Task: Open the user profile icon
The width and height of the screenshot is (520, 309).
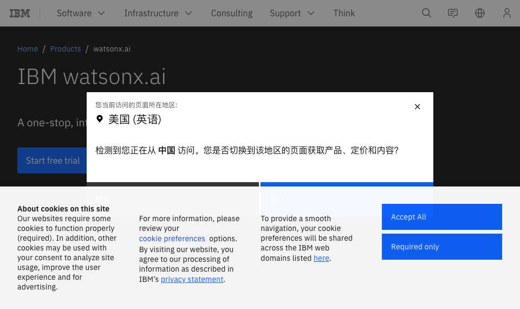Action: coord(507,13)
